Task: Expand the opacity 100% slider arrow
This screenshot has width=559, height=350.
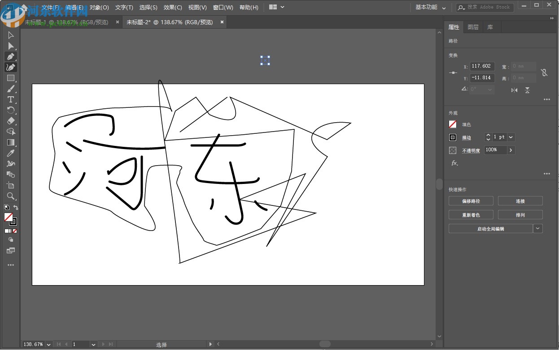Action: tap(511, 150)
